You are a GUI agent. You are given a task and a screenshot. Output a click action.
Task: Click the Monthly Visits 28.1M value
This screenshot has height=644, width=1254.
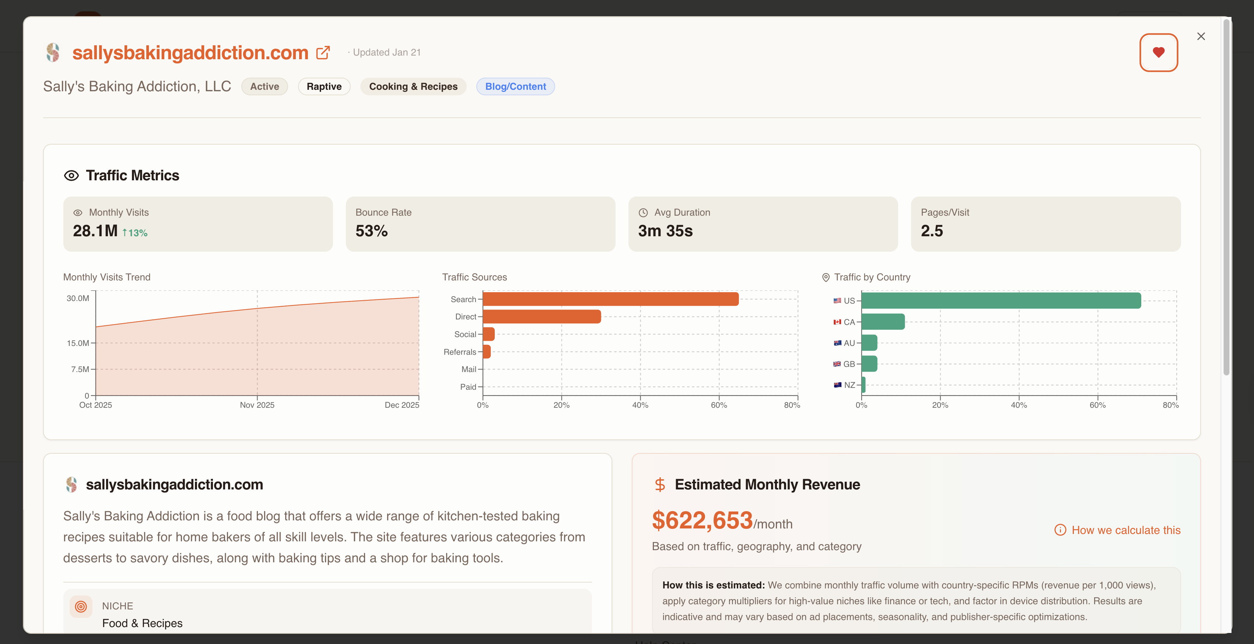[95, 231]
